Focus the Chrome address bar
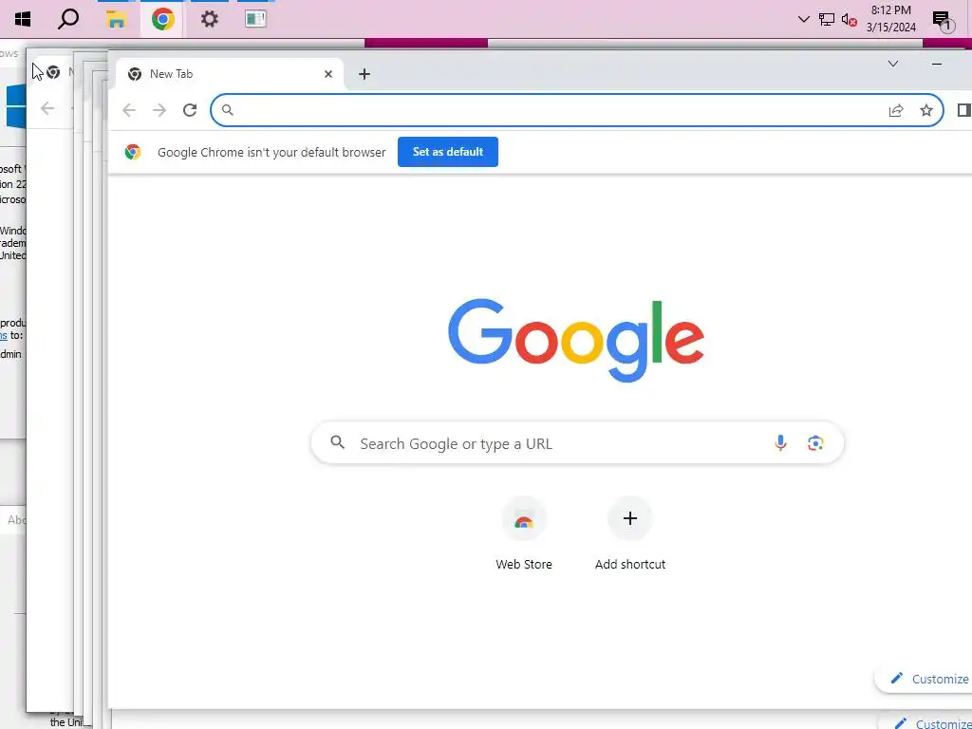Screen dimensions: 972x729 576,110
